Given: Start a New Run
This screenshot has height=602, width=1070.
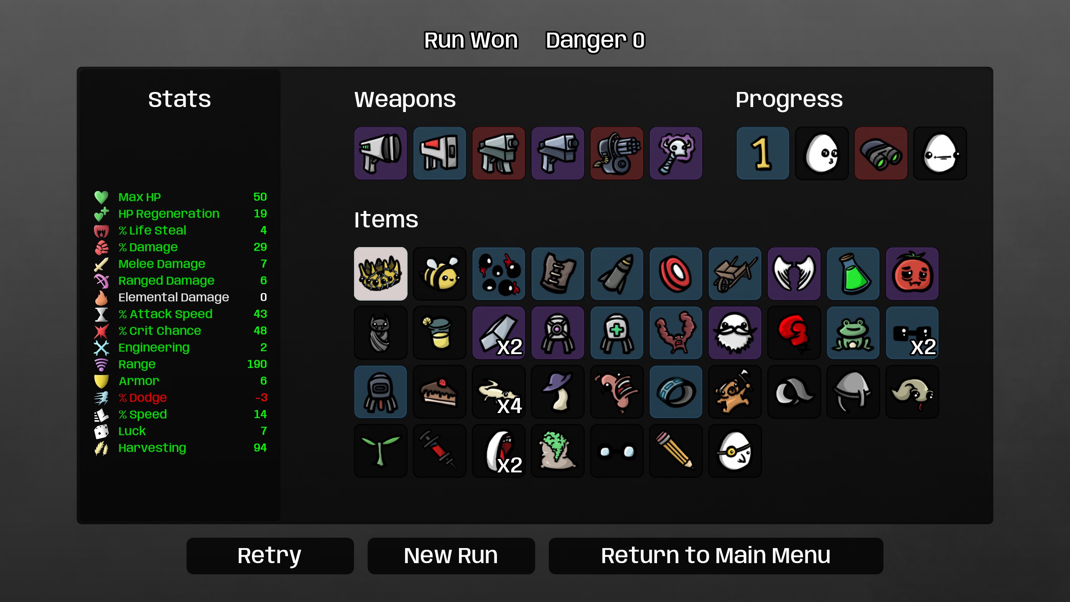Looking at the screenshot, I should (x=451, y=556).
